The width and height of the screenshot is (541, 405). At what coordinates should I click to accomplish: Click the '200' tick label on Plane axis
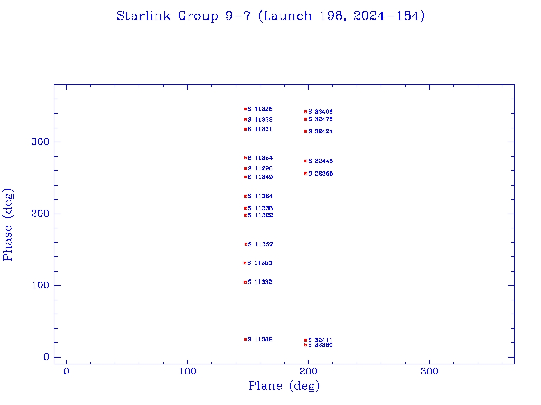click(x=309, y=371)
